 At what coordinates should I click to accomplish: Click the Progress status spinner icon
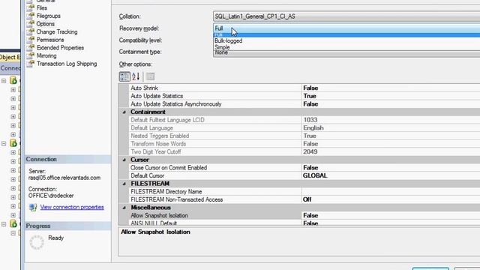[x=37, y=242]
